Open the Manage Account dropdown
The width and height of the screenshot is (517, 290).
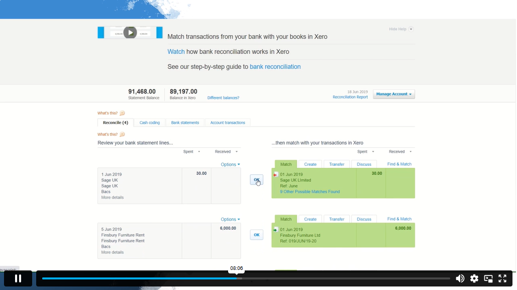[394, 94]
